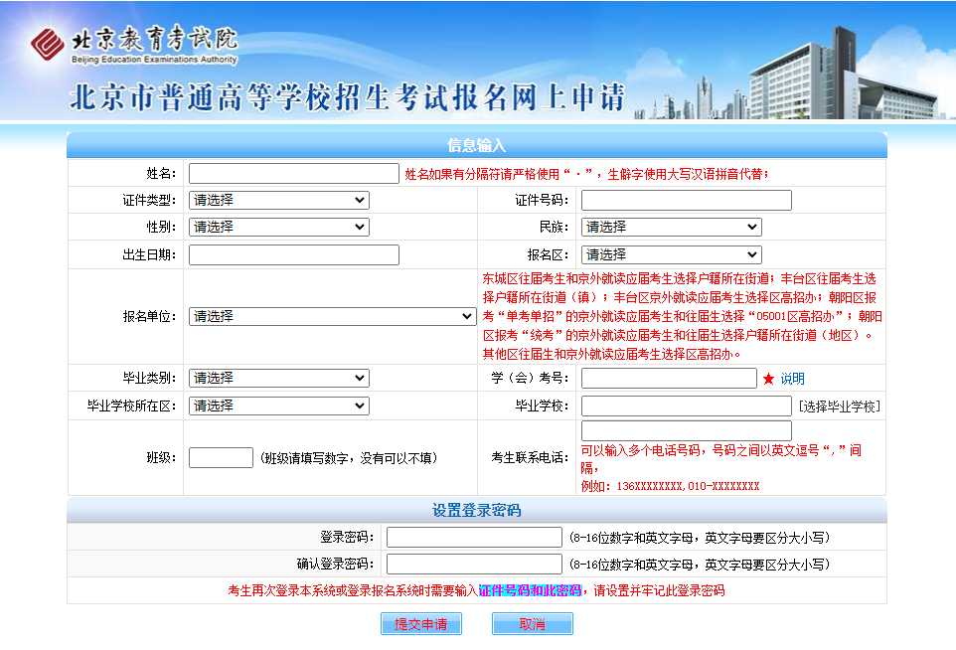This screenshot has width=956, height=650.
Task: Click the 出生日期 date field
Action: coord(293,254)
